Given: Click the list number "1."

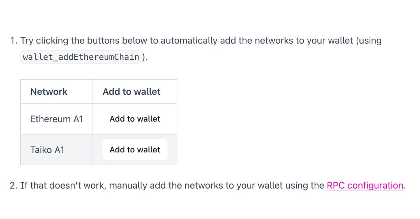Looking at the screenshot, I should (x=14, y=40).
